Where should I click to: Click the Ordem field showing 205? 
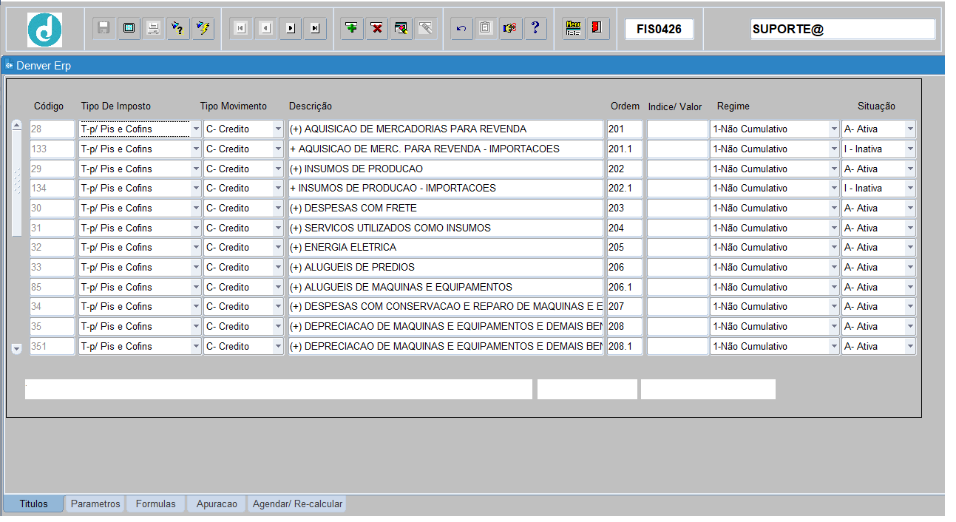click(x=625, y=247)
